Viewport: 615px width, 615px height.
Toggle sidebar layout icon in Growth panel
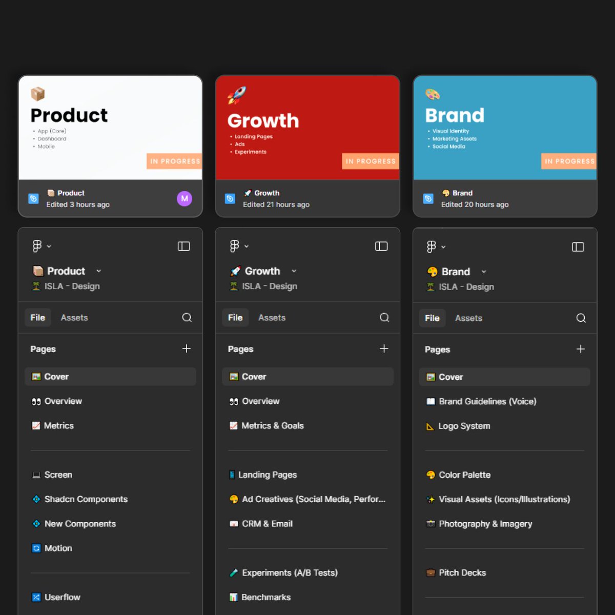click(x=381, y=247)
